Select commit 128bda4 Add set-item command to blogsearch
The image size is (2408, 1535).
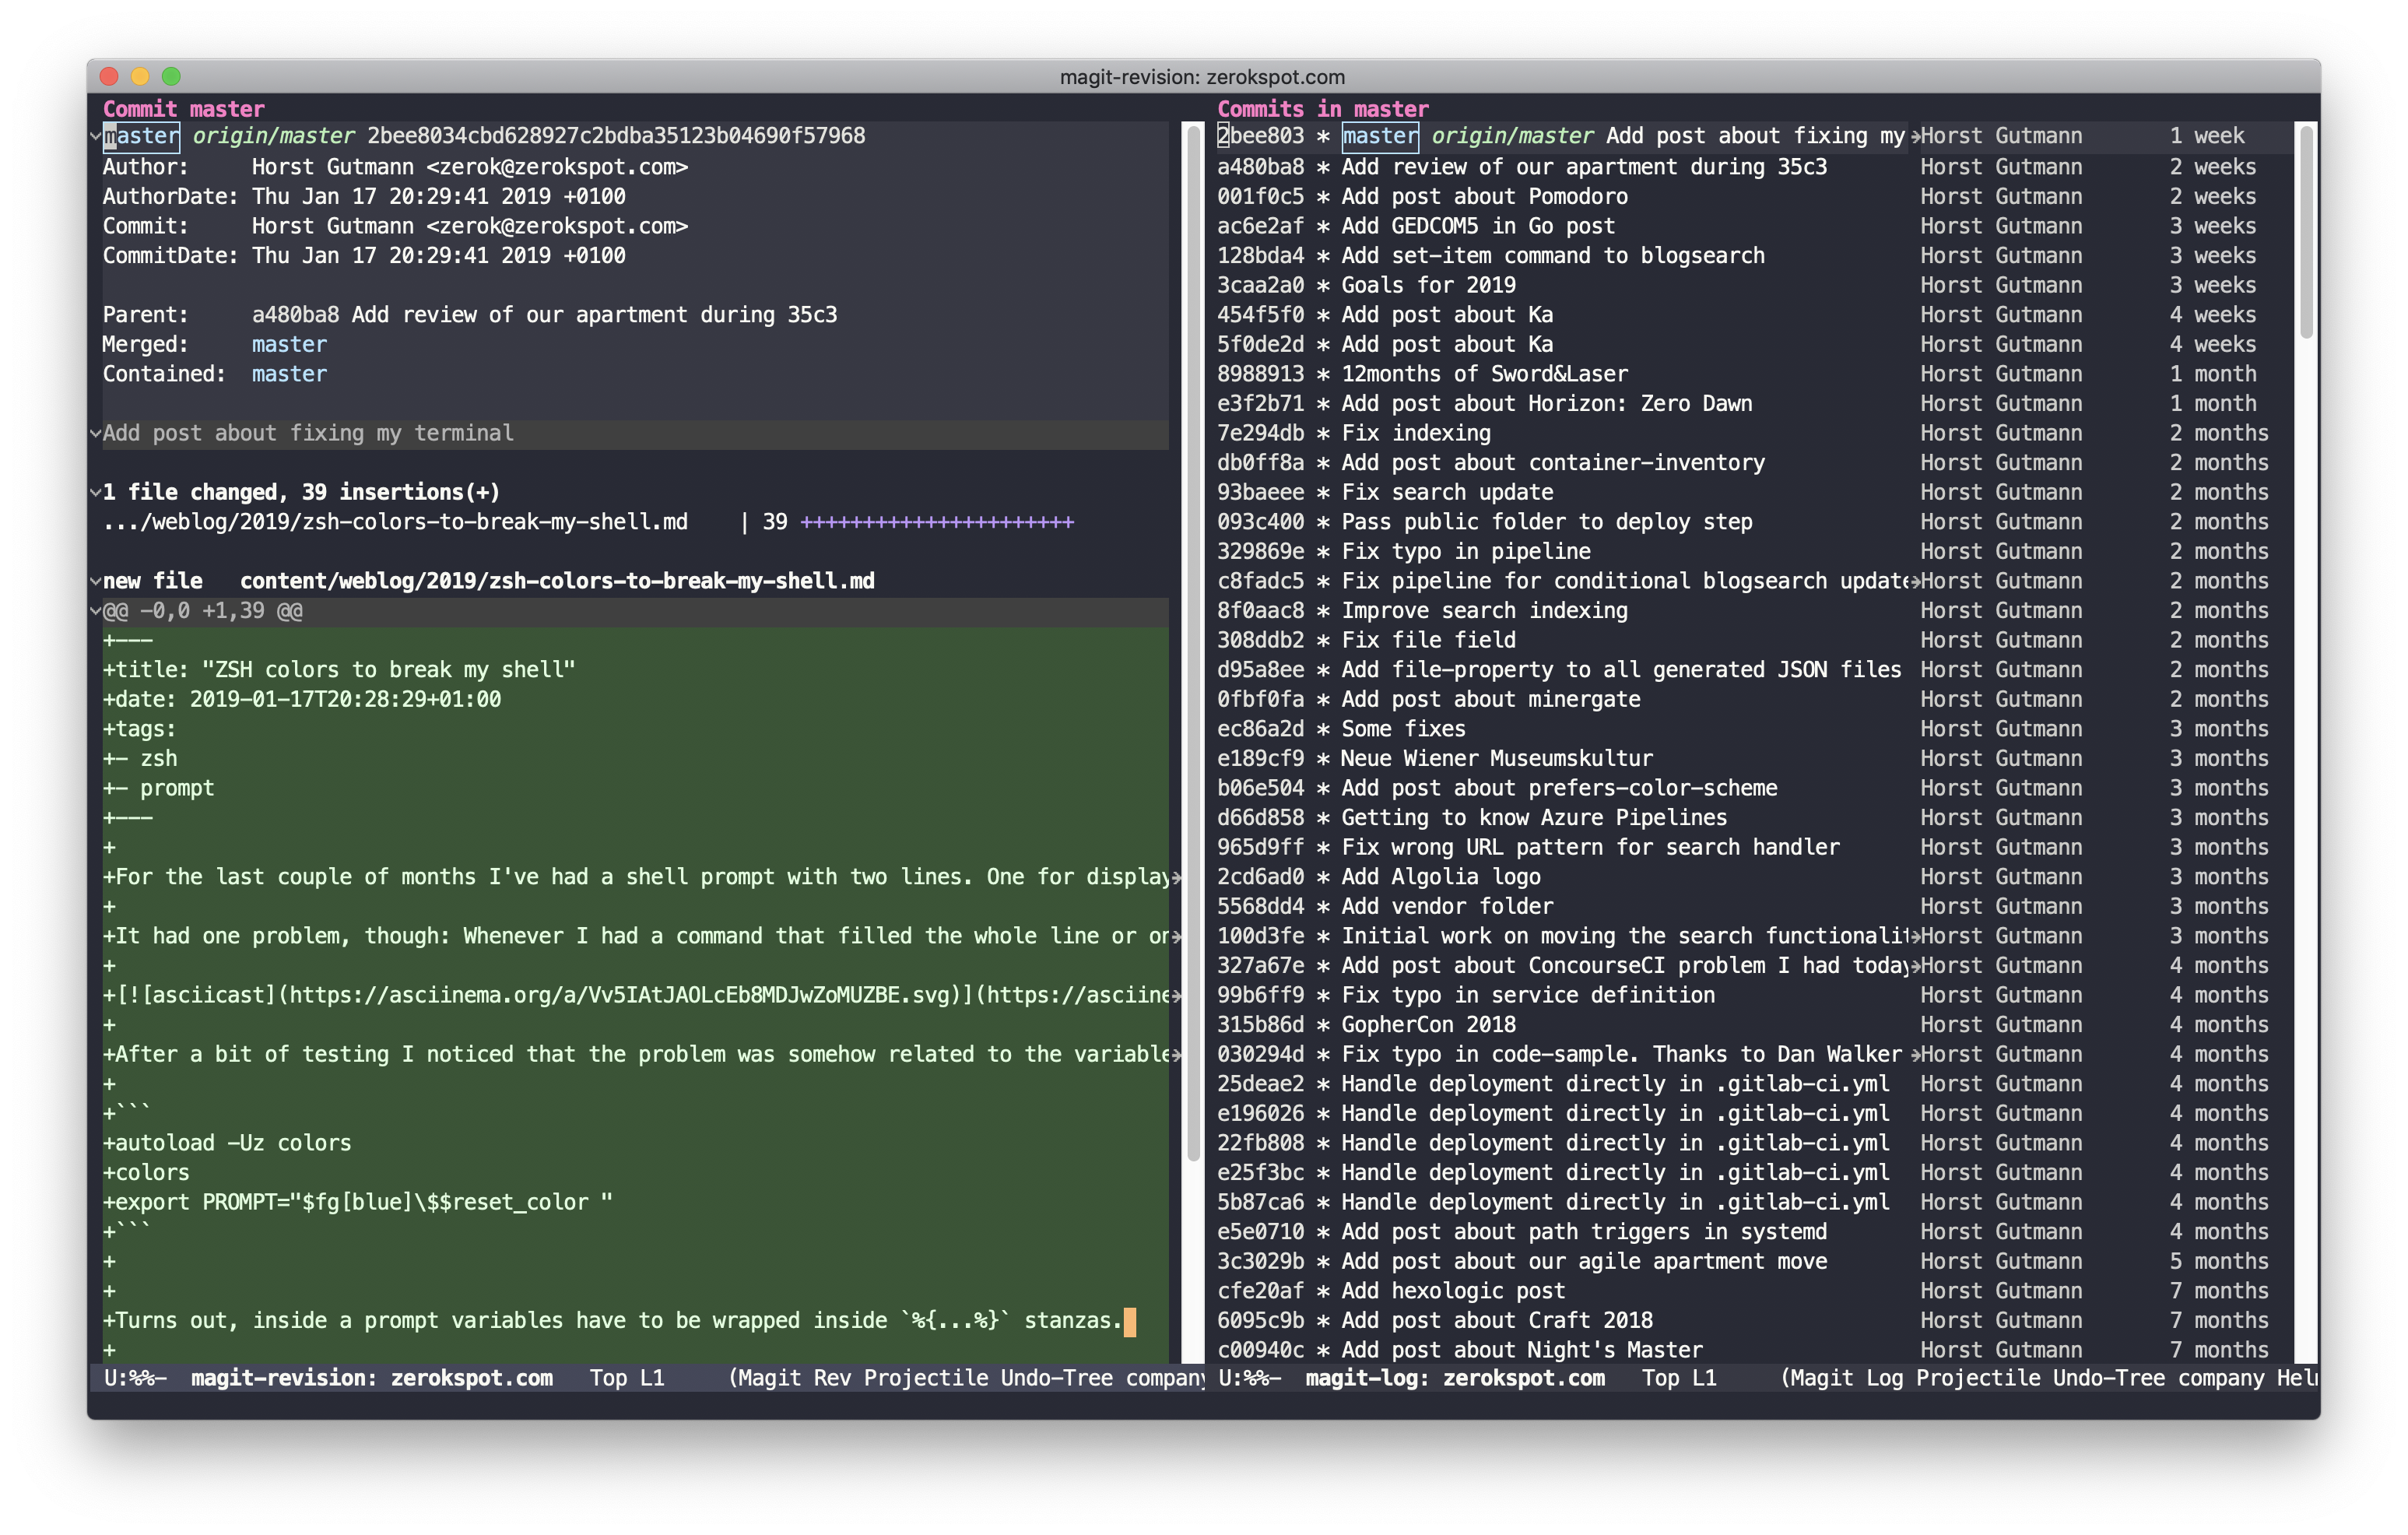click(1754, 255)
